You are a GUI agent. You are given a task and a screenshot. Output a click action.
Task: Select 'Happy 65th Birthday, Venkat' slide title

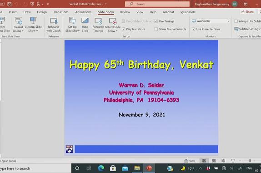[141, 65]
